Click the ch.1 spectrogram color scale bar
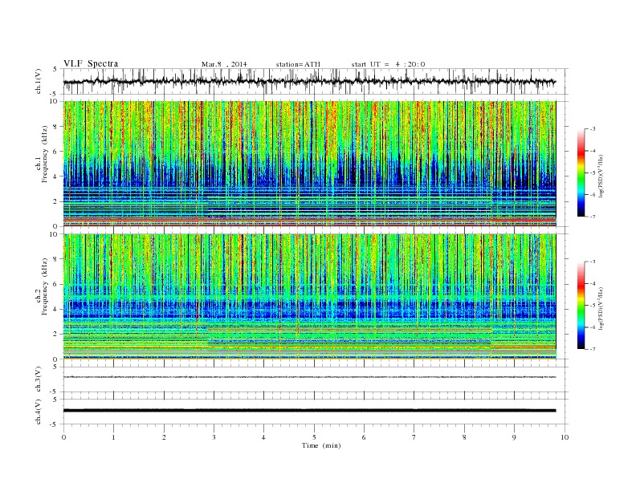Image resolution: width=636 pixels, height=491 pixels. point(581,172)
